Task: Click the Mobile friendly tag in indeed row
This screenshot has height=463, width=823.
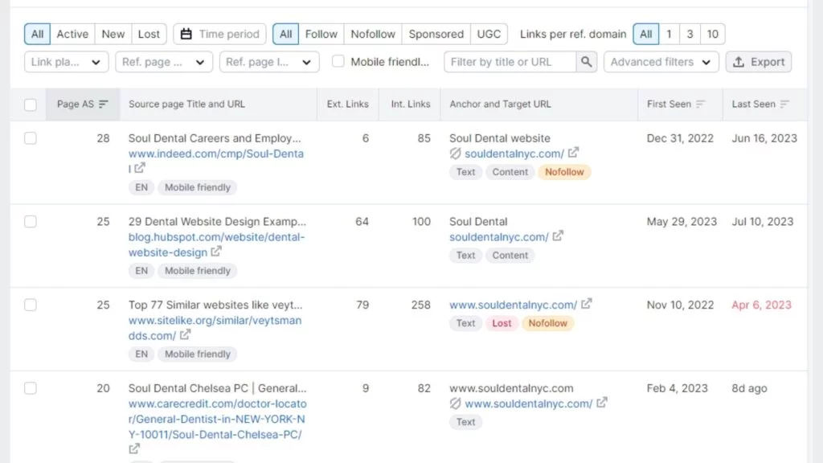Action: pos(198,187)
